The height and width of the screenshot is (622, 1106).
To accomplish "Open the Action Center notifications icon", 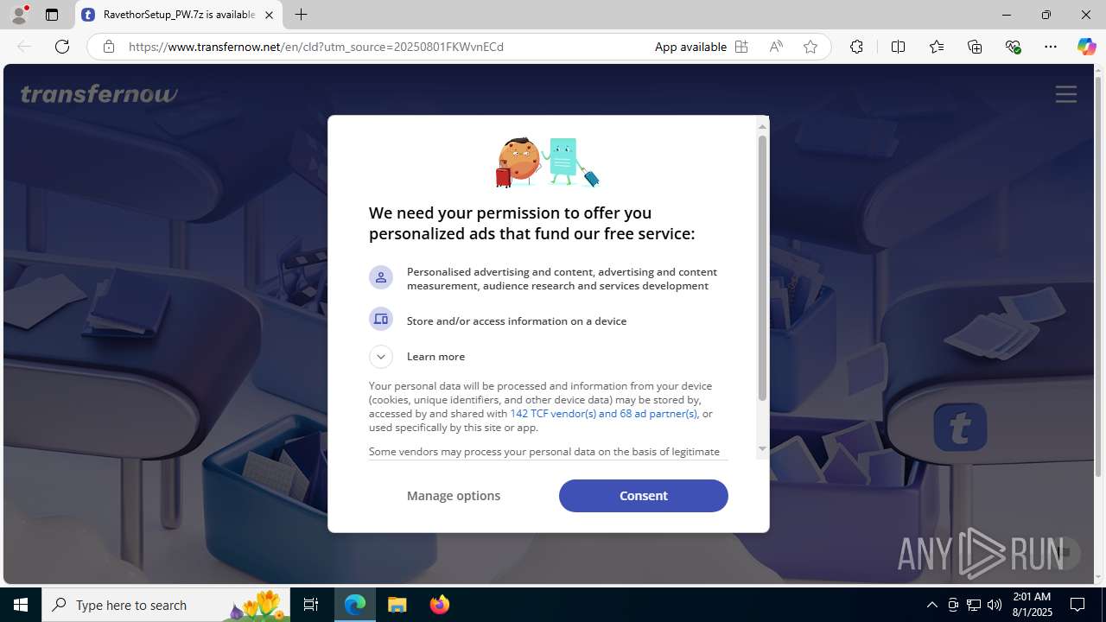I will 1077,605.
